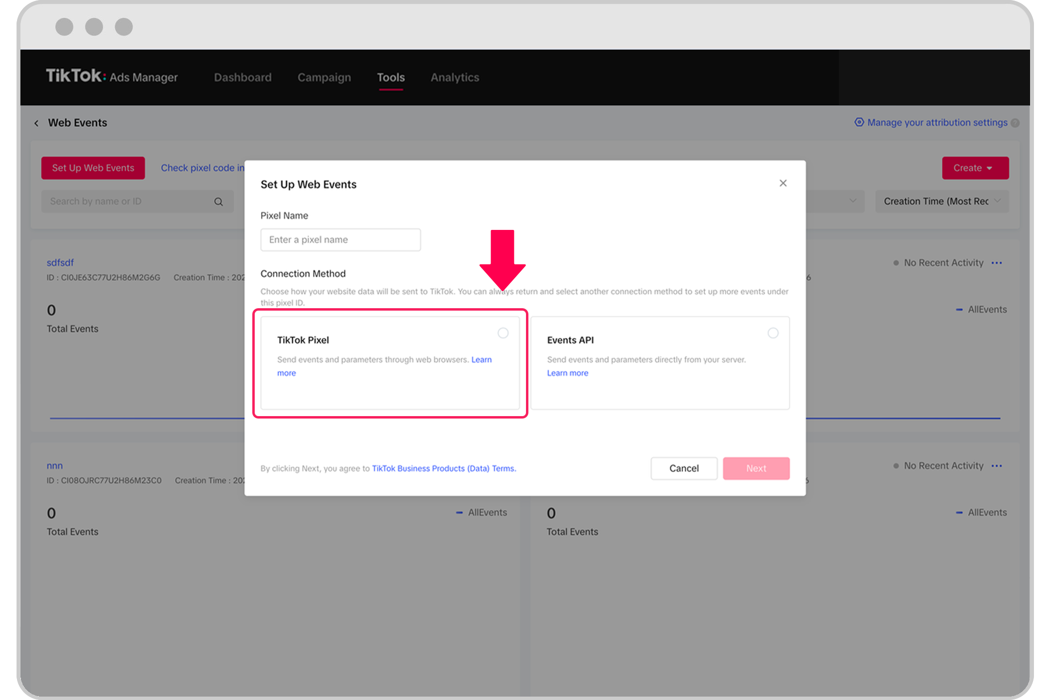Close the Set Up Web Events dialog
This screenshot has height=700, width=1050.
click(x=783, y=183)
